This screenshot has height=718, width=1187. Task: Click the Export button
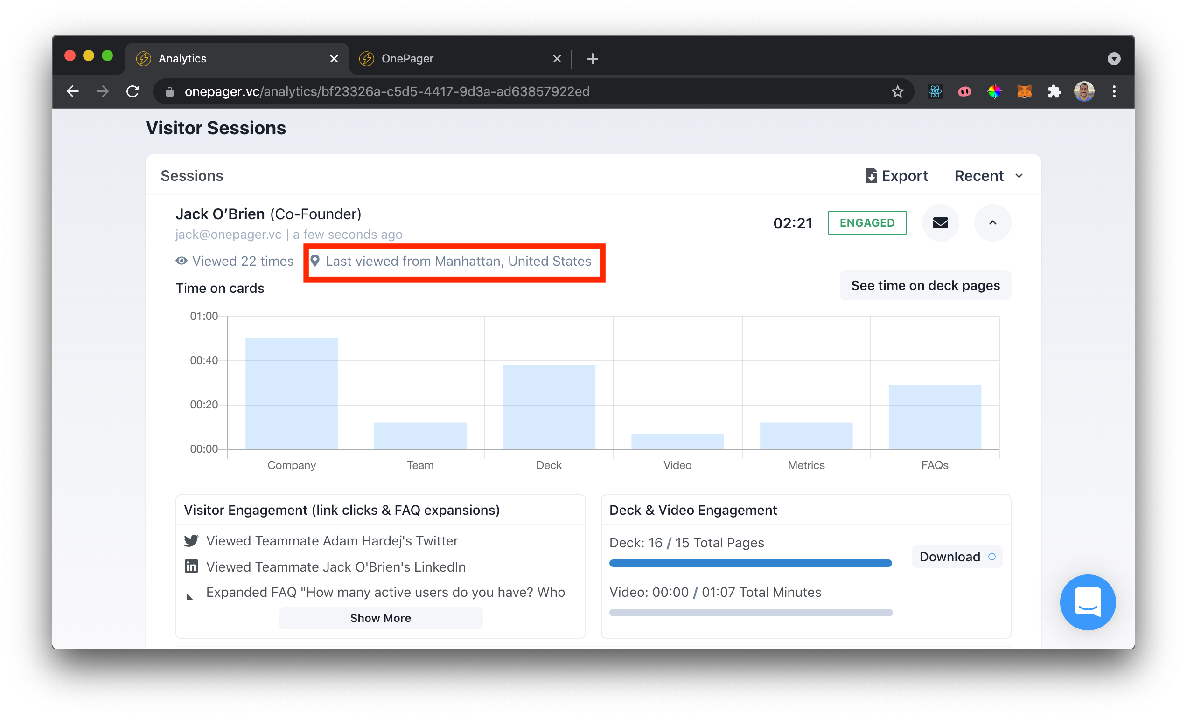click(896, 176)
